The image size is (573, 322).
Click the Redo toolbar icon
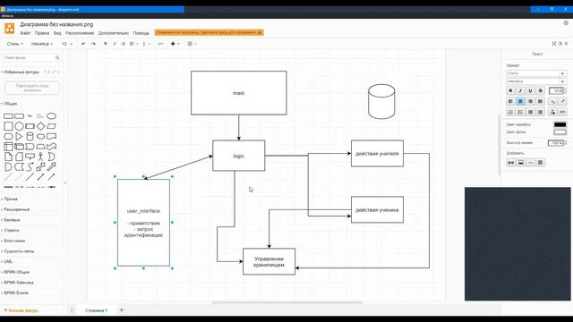(x=93, y=44)
